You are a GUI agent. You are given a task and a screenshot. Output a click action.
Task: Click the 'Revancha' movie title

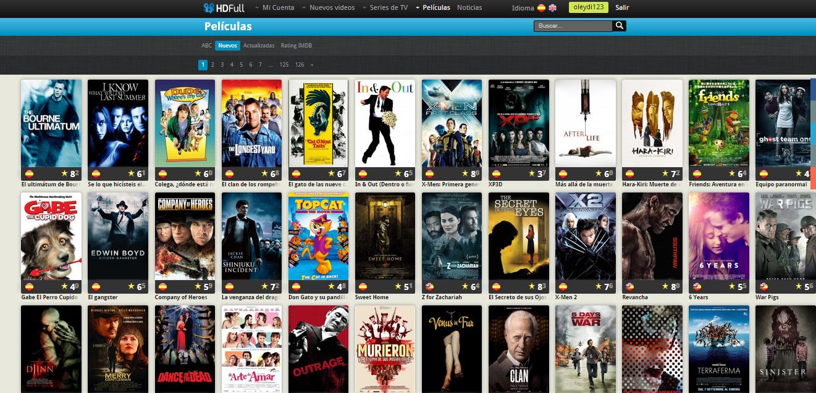coord(635,297)
